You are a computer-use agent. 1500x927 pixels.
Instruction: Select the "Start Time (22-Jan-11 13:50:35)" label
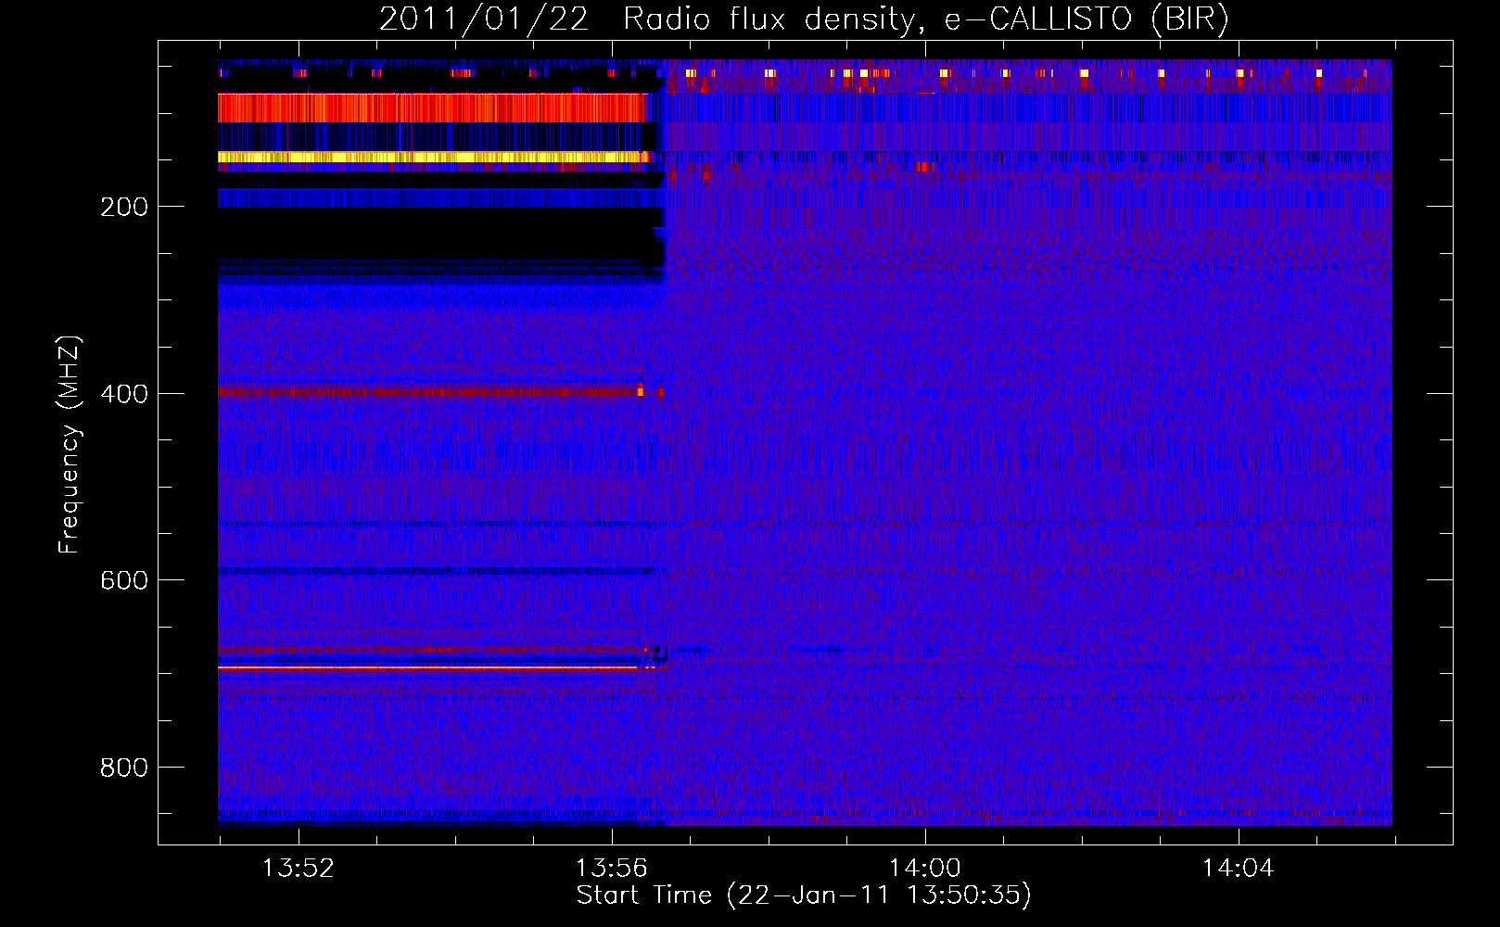tap(804, 895)
